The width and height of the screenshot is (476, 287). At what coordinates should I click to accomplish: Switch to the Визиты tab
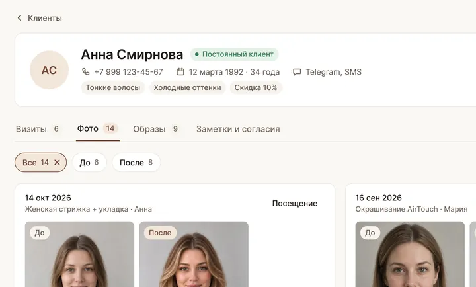tap(38, 129)
